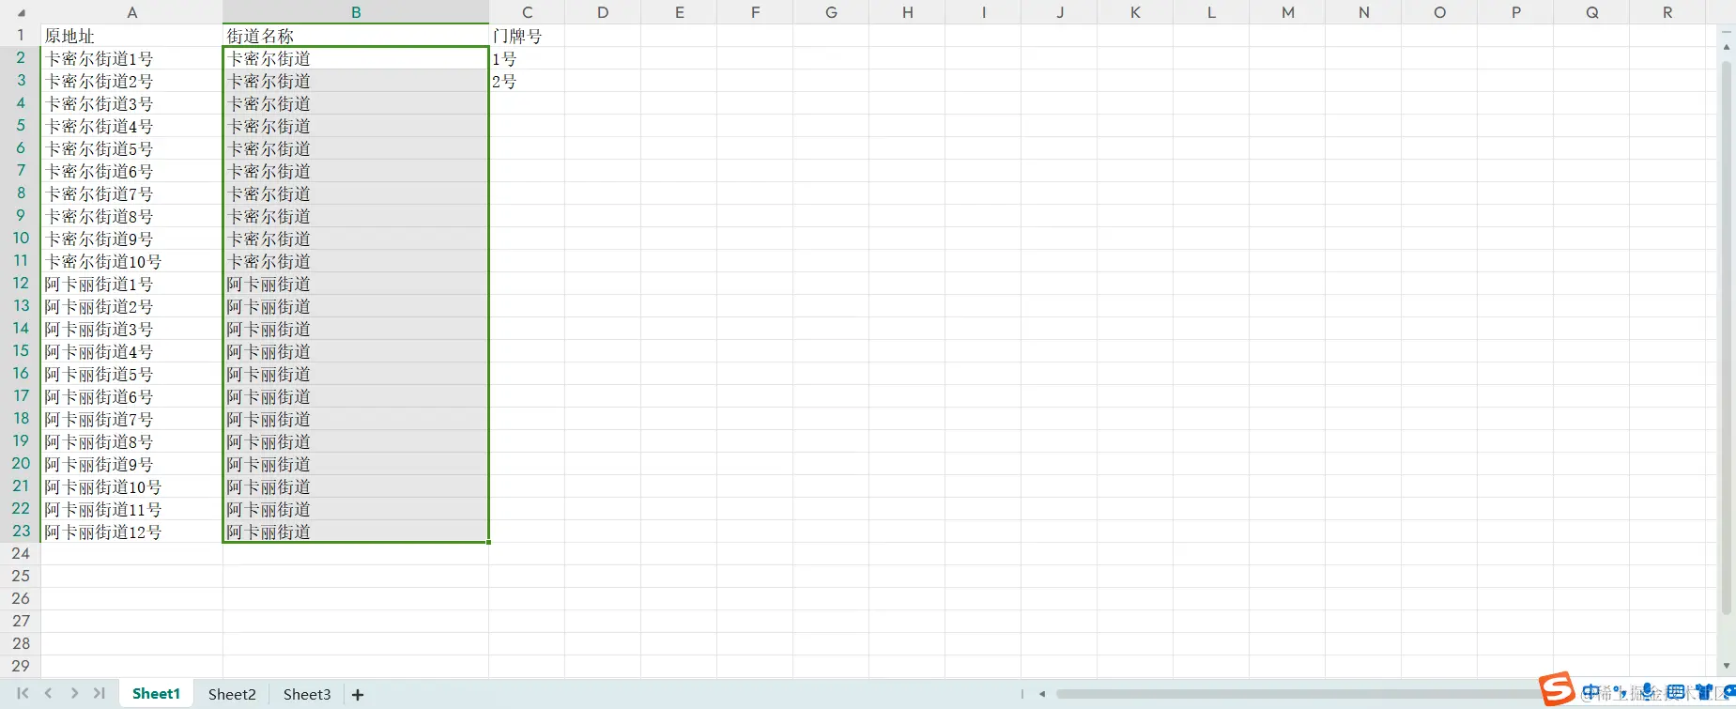This screenshot has height=709, width=1736.
Task: Select column A header
Action: pos(132,12)
